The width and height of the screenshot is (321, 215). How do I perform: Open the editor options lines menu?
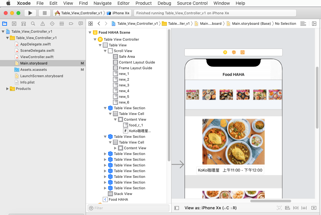coord(303,24)
